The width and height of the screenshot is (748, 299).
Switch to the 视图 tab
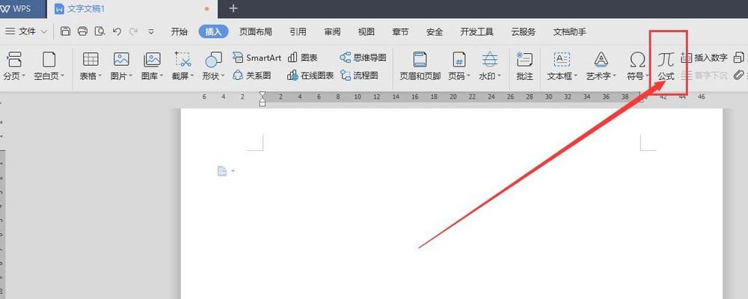pyautogui.click(x=367, y=32)
